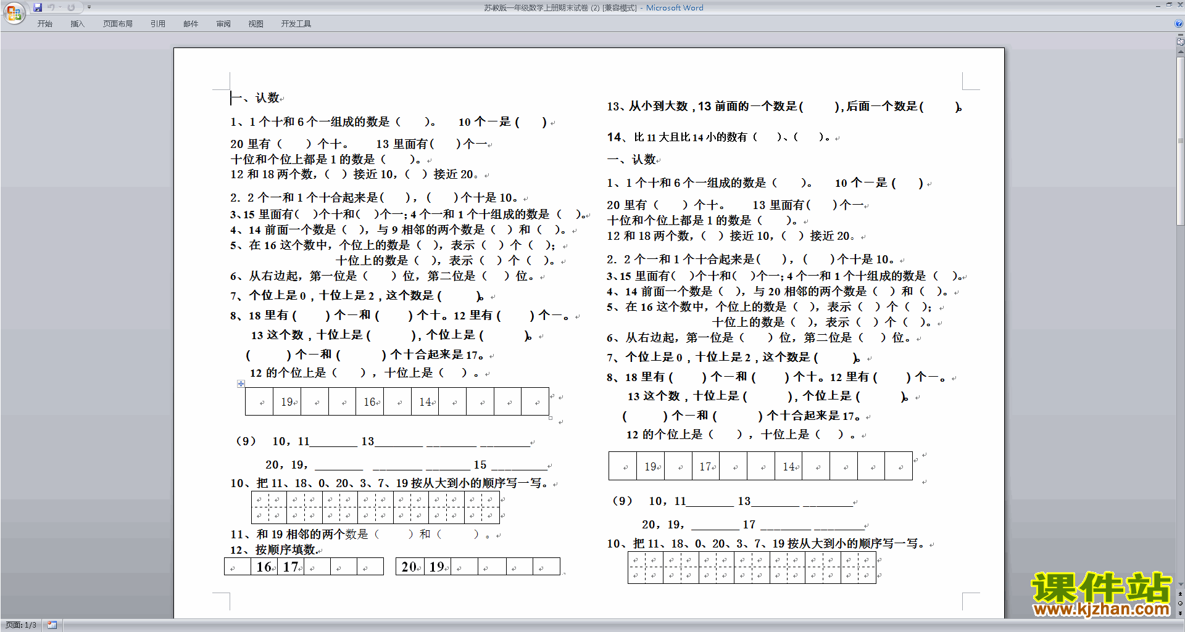
Task: Click the bold 19 cell in bottom table
Action: (x=437, y=567)
